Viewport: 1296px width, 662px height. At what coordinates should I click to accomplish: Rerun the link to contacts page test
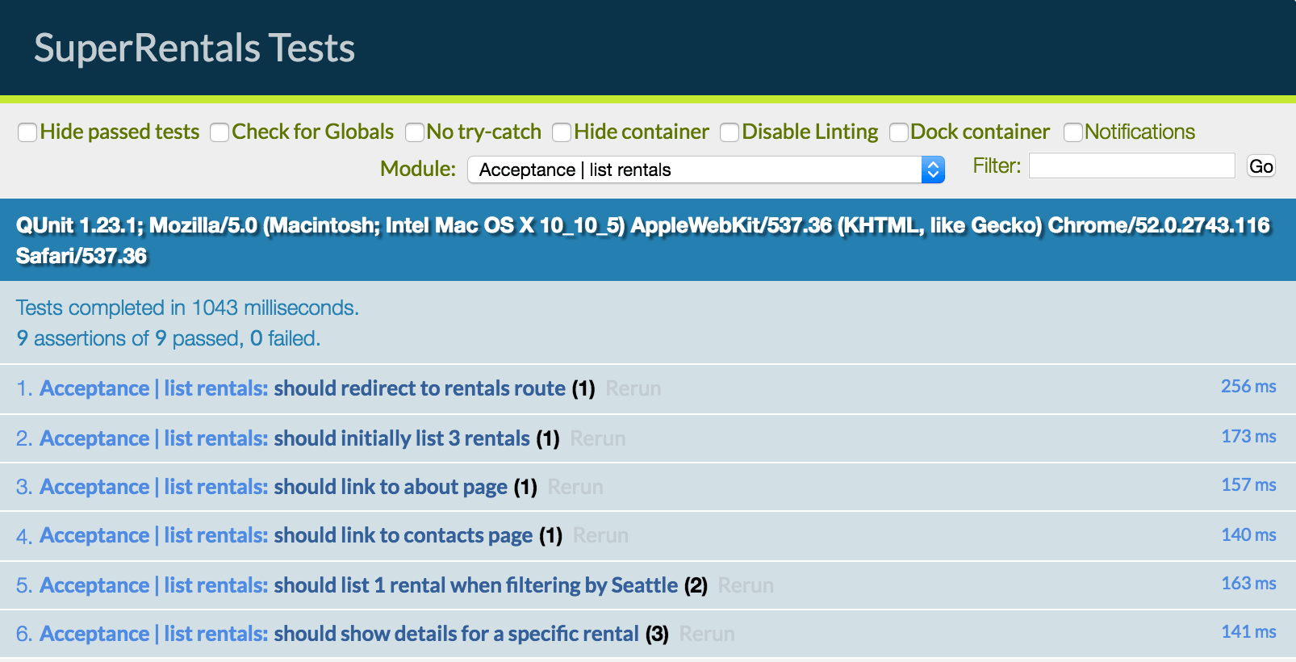click(600, 536)
